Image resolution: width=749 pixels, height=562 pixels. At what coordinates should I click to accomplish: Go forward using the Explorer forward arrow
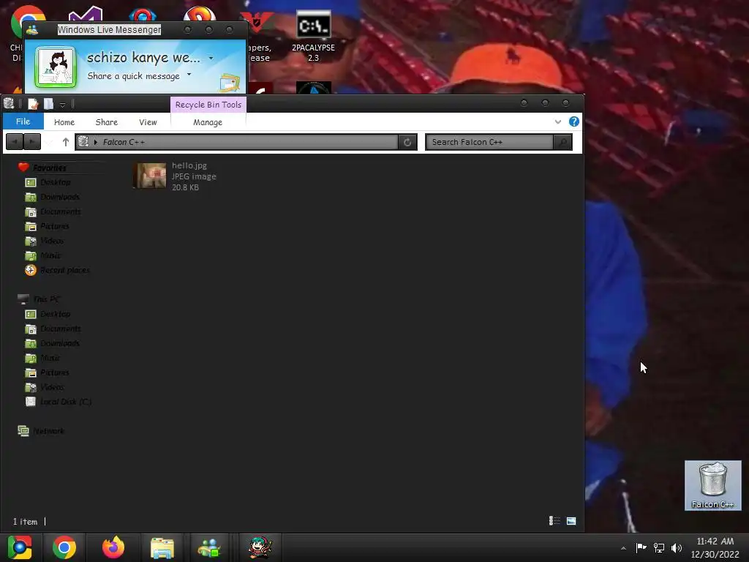point(32,142)
